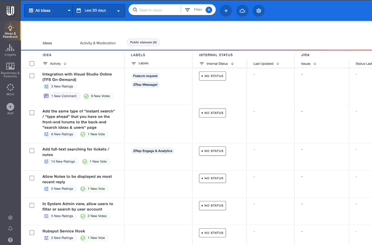This screenshot has width=372, height=245.
Task: Switch to the Ideas tab
Action: [47, 43]
